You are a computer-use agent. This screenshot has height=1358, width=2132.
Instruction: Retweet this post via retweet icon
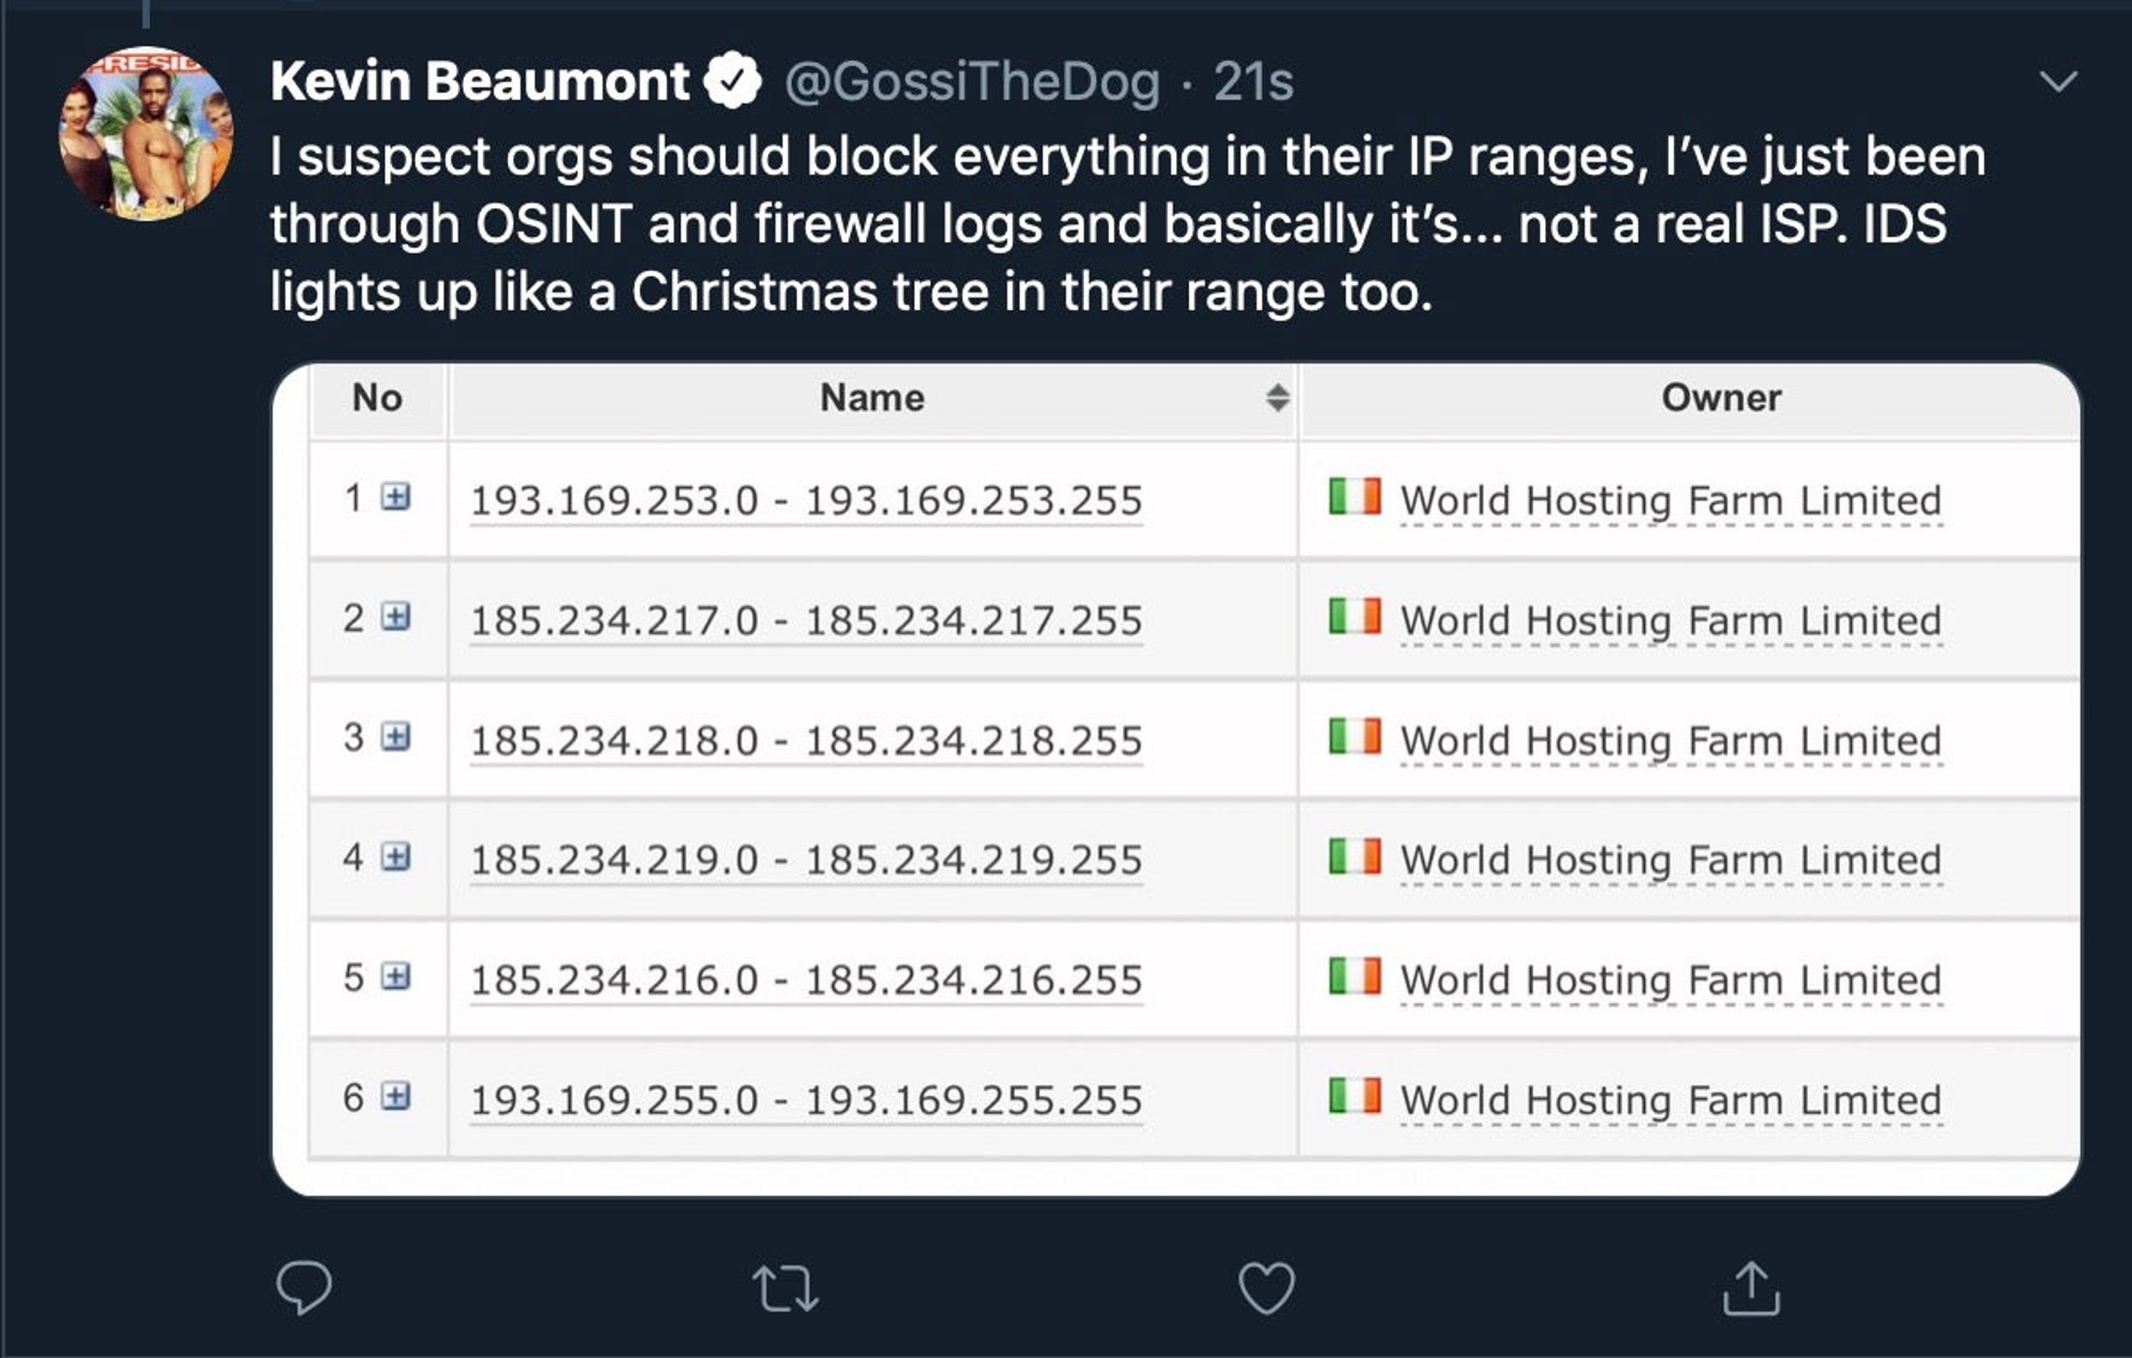pyautogui.click(x=785, y=1288)
